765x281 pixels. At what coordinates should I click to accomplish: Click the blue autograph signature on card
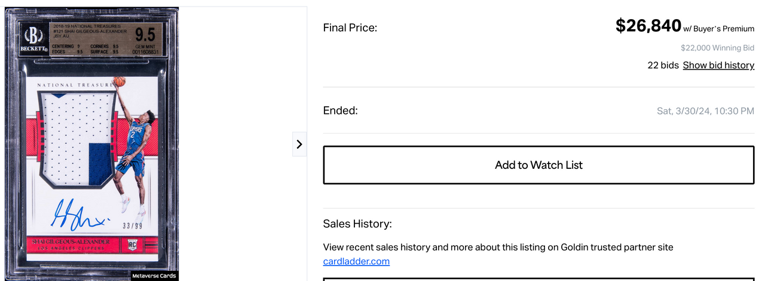click(79, 215)
